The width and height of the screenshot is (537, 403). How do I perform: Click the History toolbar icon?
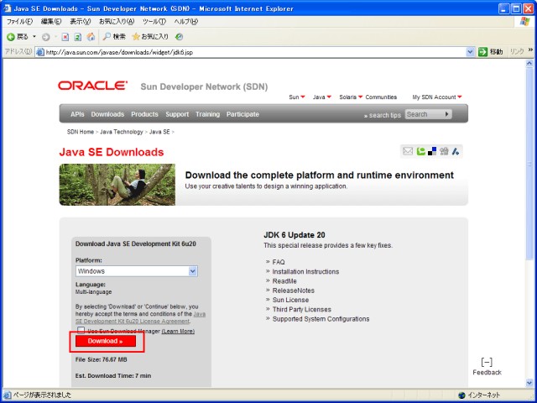point(179,37)
